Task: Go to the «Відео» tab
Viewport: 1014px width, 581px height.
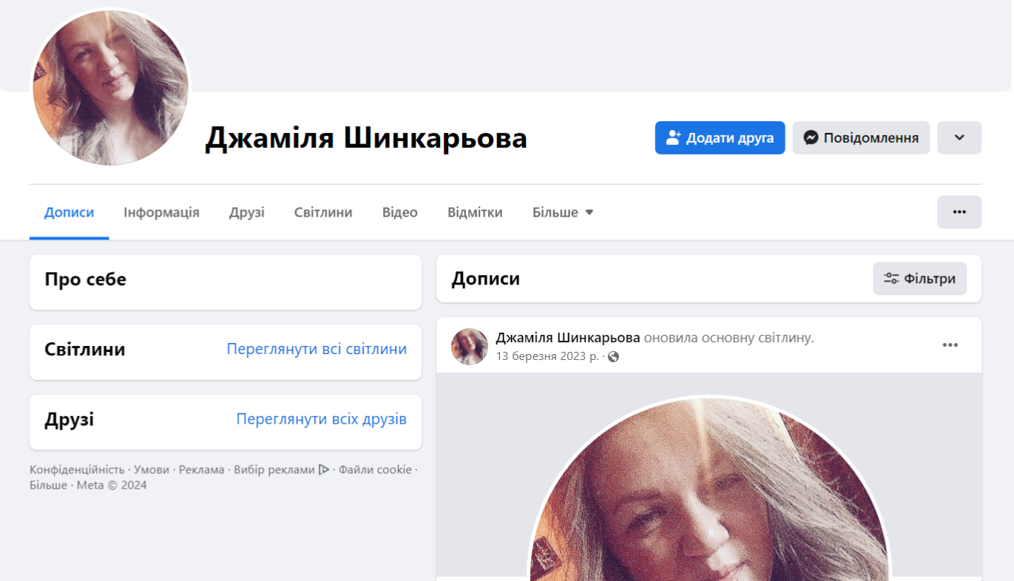Action: point(399,213)
